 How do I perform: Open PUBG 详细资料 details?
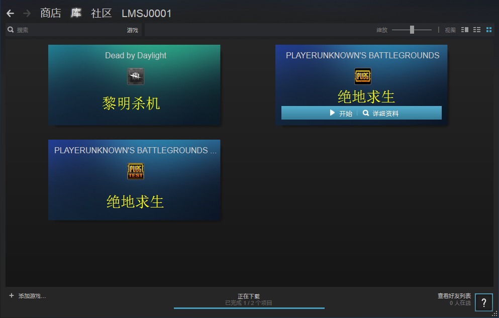click(380, 113)
